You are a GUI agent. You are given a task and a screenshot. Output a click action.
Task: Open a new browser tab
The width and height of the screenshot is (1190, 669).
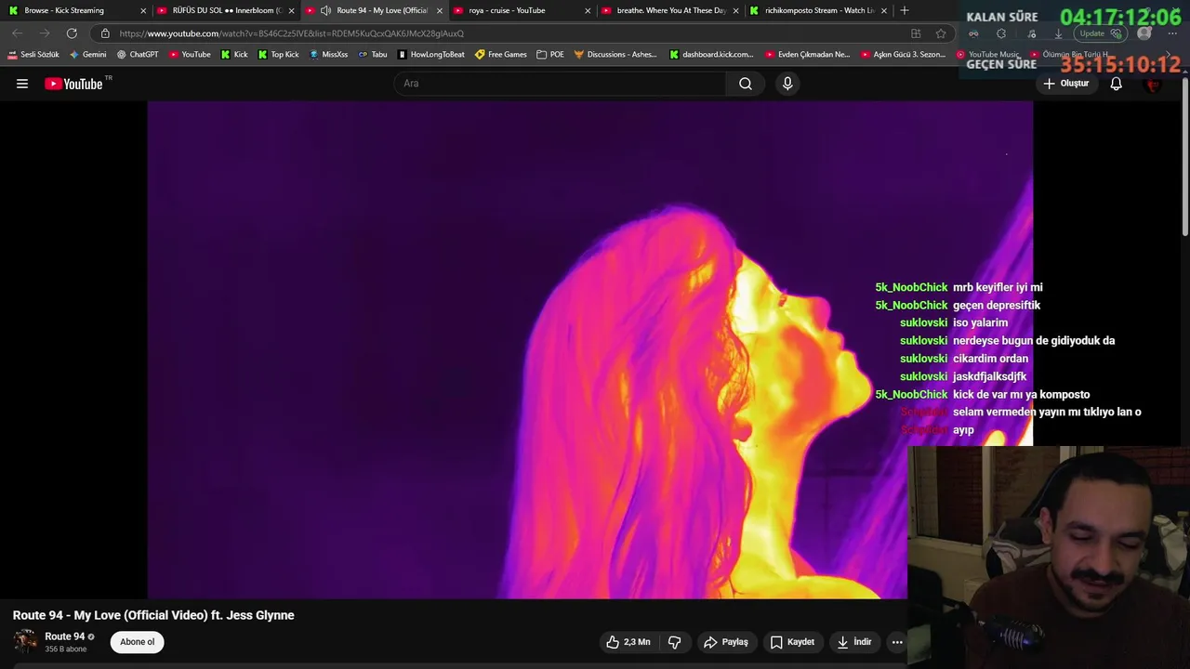pos(905,10)
